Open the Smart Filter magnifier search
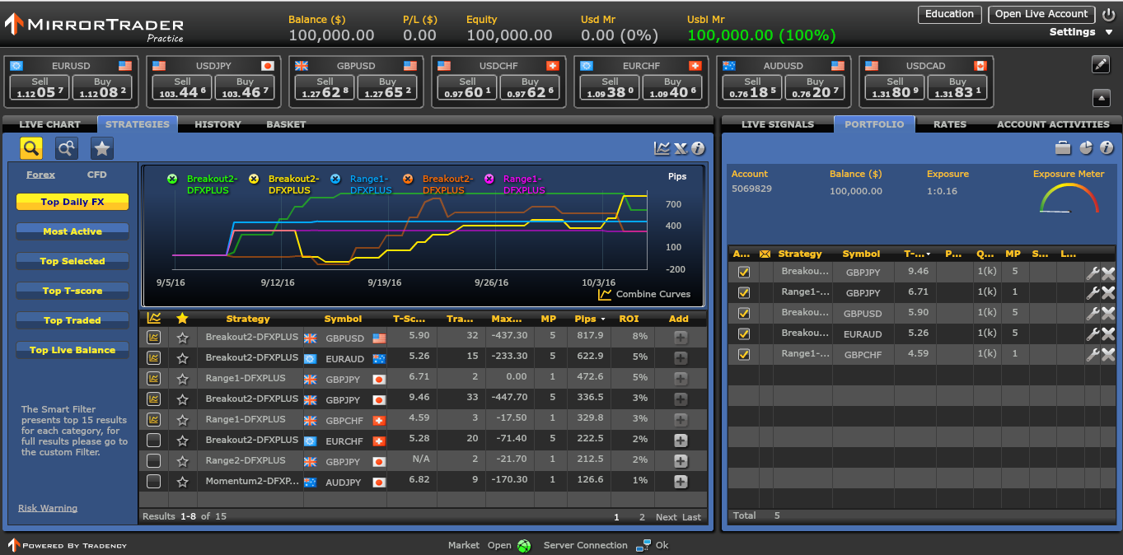1123x555 pixels. [31, 148]
